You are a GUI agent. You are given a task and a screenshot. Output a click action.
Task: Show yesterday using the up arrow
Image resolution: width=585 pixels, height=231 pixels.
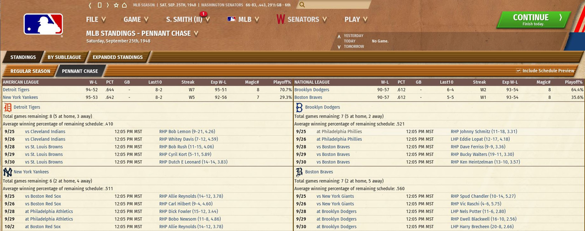tap(339, 36)
